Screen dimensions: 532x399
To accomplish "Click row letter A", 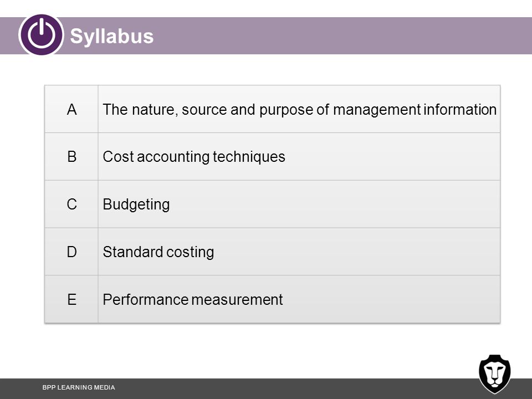I will pos(71,109).
